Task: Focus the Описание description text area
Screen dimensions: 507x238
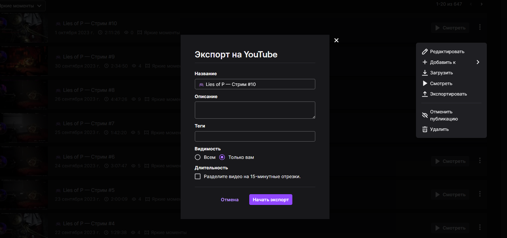Action: [255, 110]
